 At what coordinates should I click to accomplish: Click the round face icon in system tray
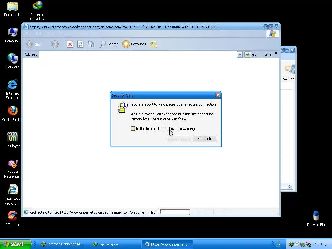tap(297, 244)
